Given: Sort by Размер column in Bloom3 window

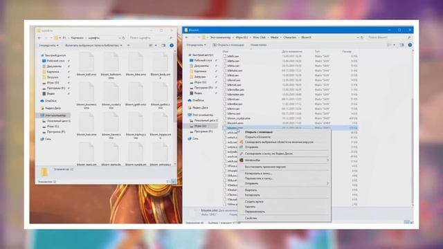Looking at the screenshot, I should [x=347, y=51].
